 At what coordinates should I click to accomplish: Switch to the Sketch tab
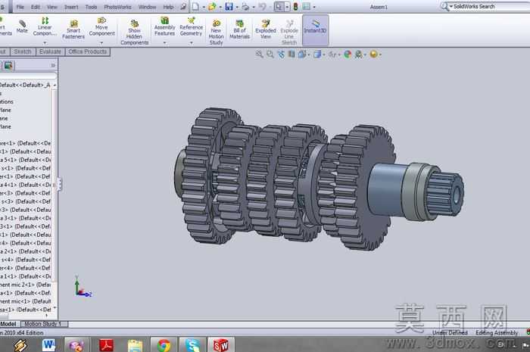[23, 51]
